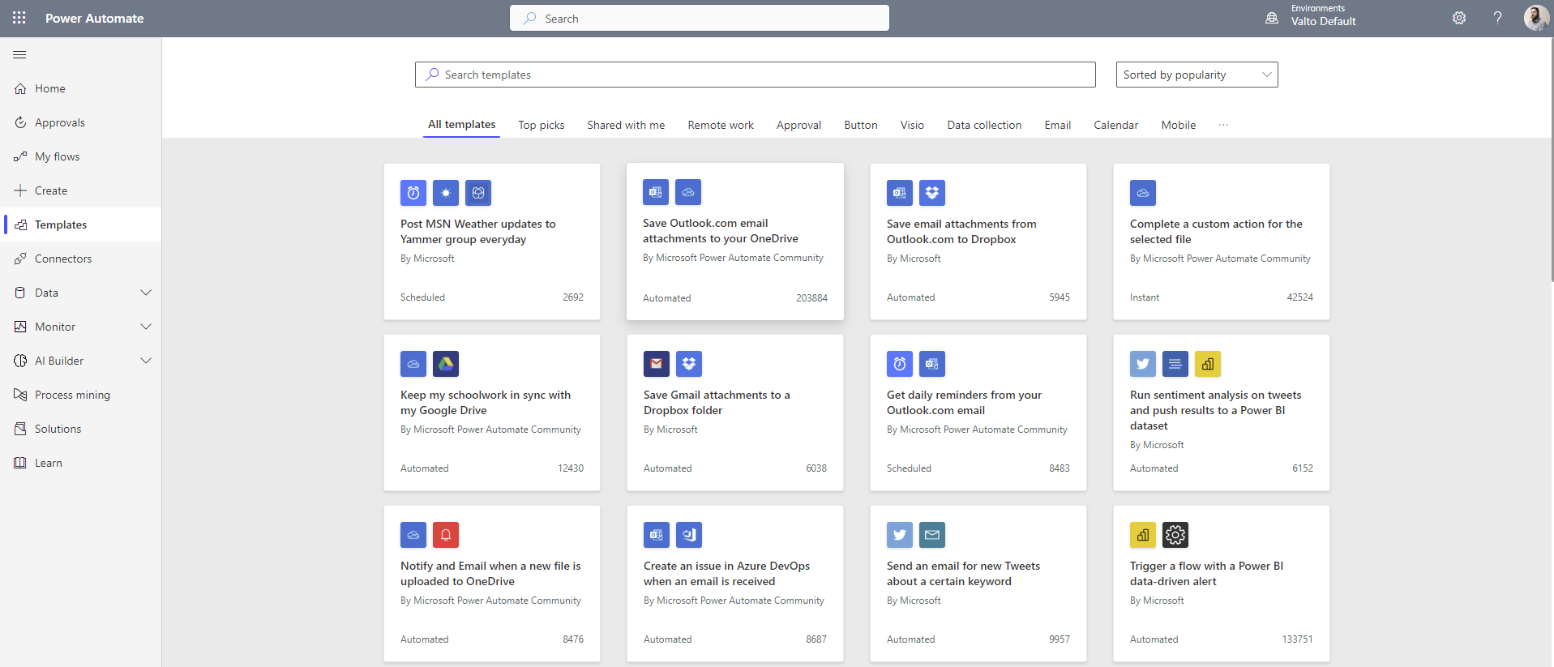Viewport: 1554px width, 667px height.
Task: Select the Remote work tab
Action: click(720, 125)
